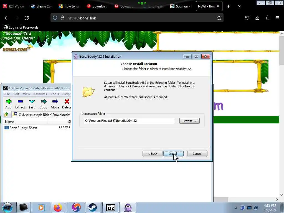Switch to the KCTV Video tab

pos(14,6)
